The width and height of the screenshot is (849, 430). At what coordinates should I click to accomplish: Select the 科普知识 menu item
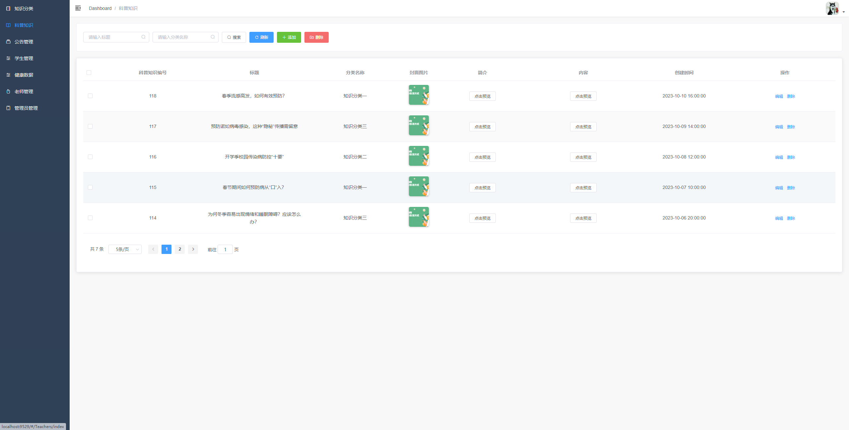[35, 25]
